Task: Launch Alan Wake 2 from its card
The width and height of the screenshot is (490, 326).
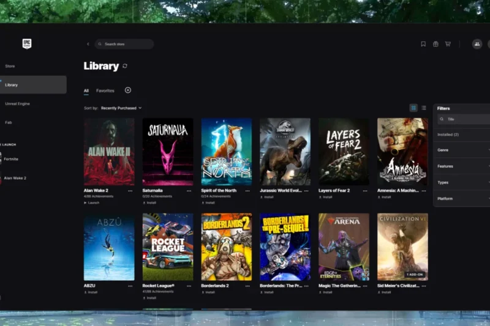Action: (x=91, y=203)
